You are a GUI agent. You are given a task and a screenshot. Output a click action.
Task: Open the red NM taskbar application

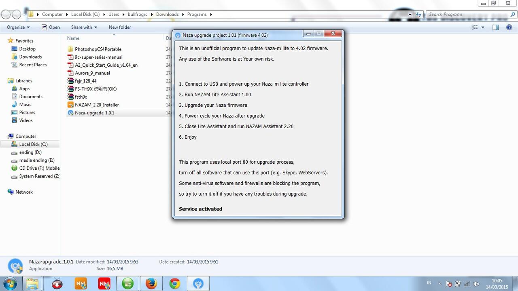[x=104, y=284]
